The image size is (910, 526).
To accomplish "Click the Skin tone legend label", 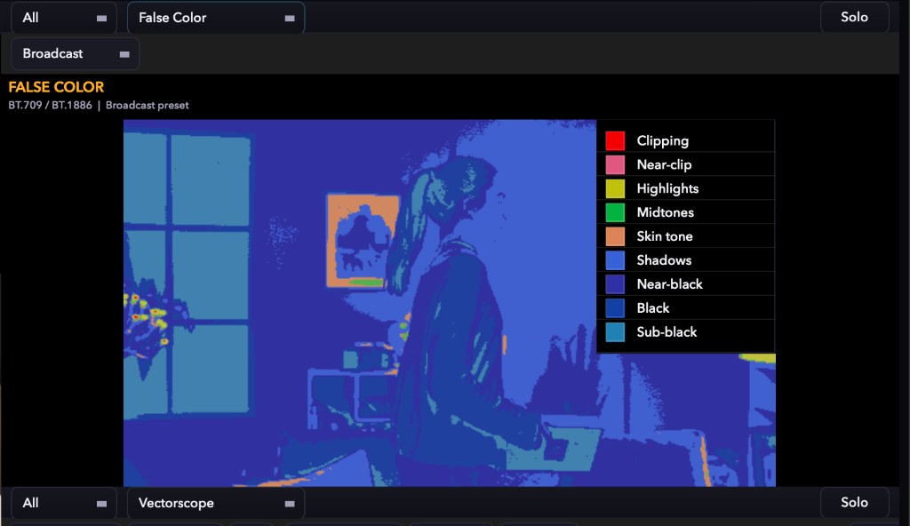I will (x=665, y=236).
